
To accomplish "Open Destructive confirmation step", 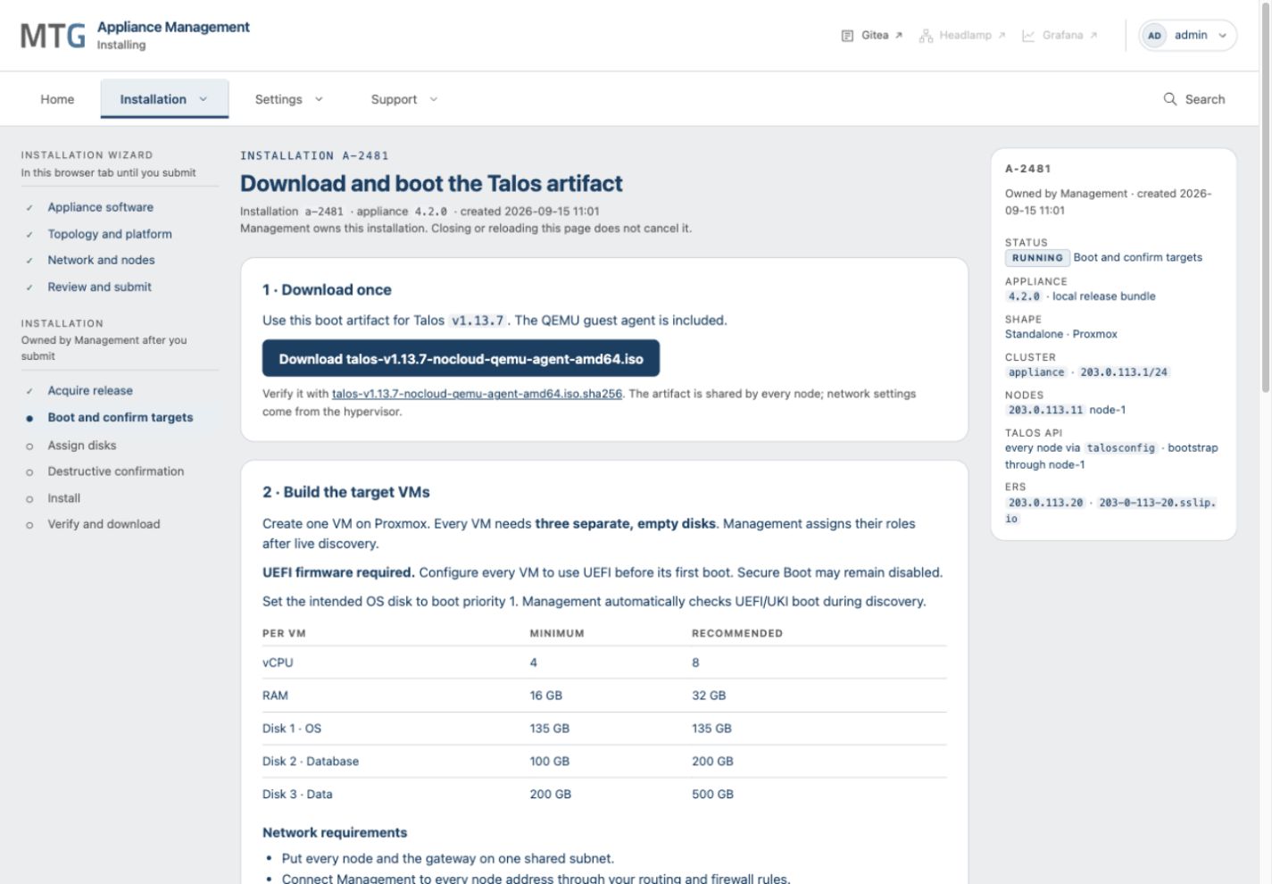I will [116, 471].
